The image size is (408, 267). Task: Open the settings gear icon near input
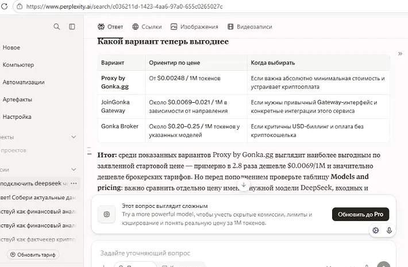[375, 230]
